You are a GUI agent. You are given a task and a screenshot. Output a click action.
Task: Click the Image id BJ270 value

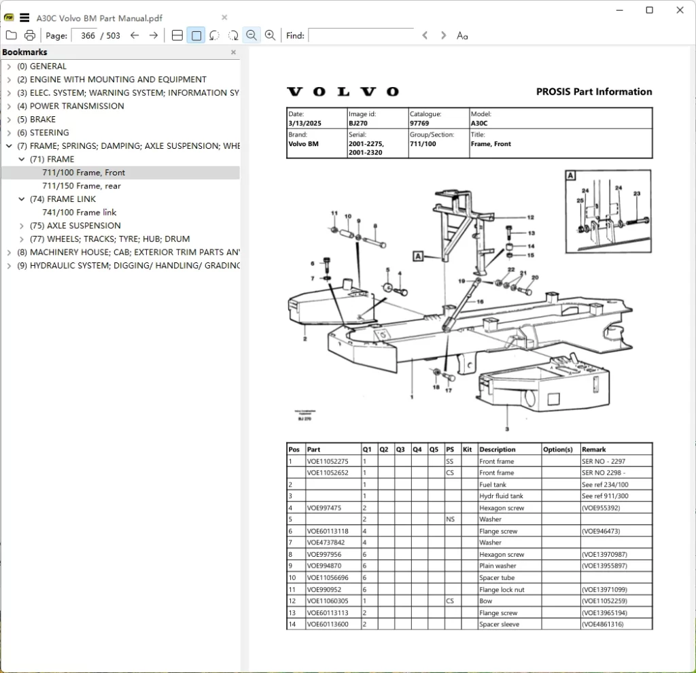358,123
